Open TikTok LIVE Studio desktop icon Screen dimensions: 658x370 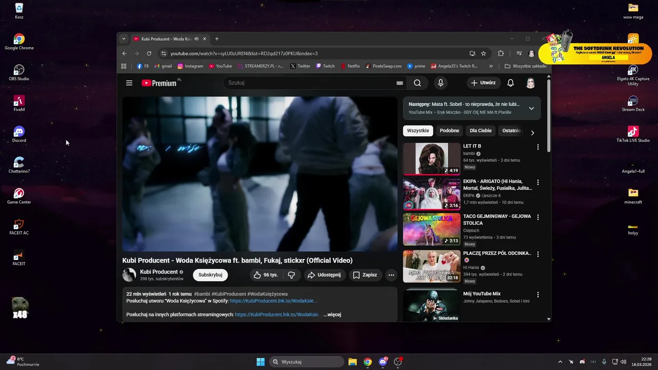633,134
